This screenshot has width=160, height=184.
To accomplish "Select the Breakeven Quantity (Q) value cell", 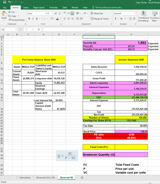I will 131,155.
